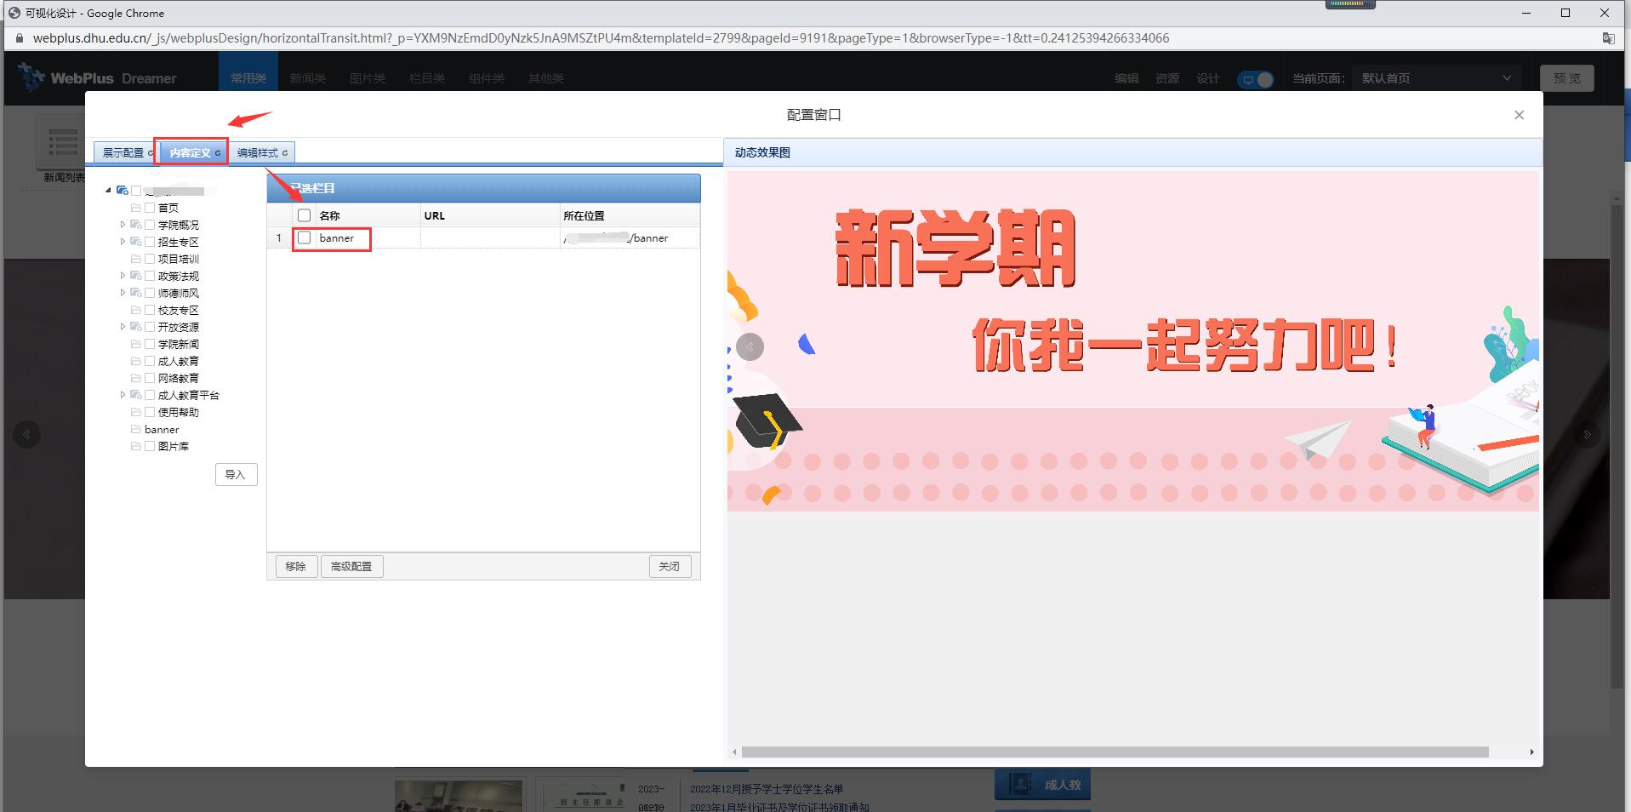Click the 导入 button
The image size is (1631, 812).
(x=236, y=475)
